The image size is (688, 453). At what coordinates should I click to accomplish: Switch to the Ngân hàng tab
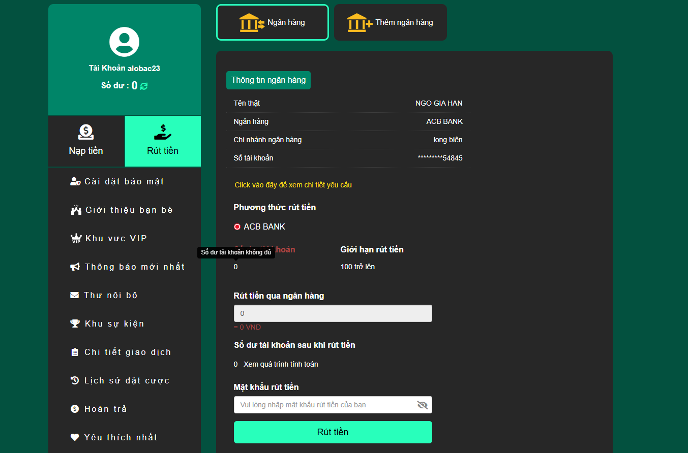272,22
